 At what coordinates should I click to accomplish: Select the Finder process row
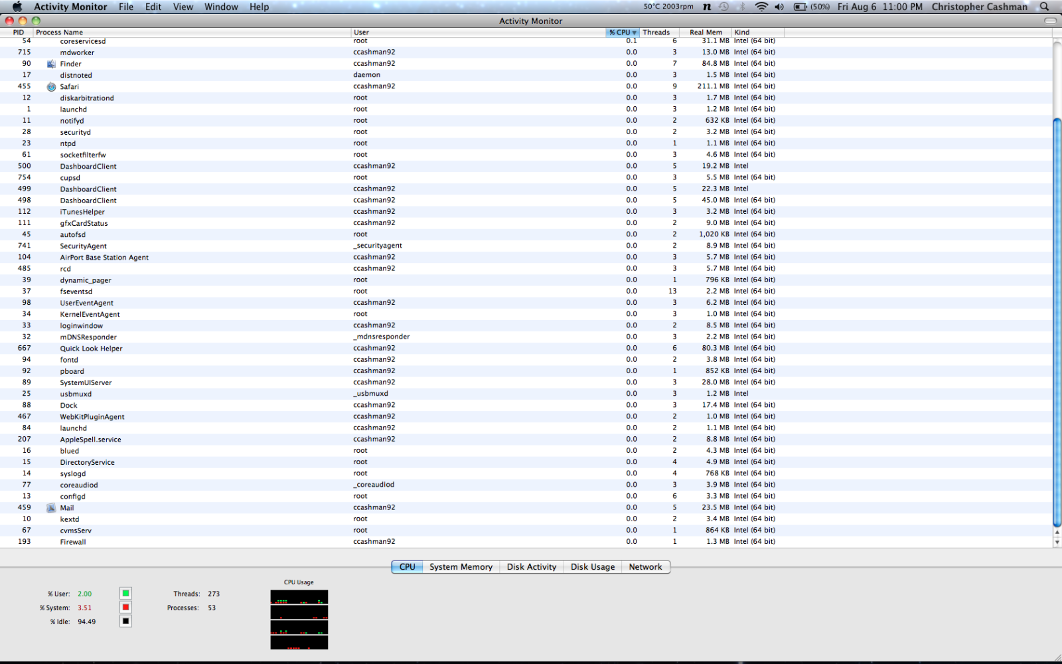click(526, 64)
